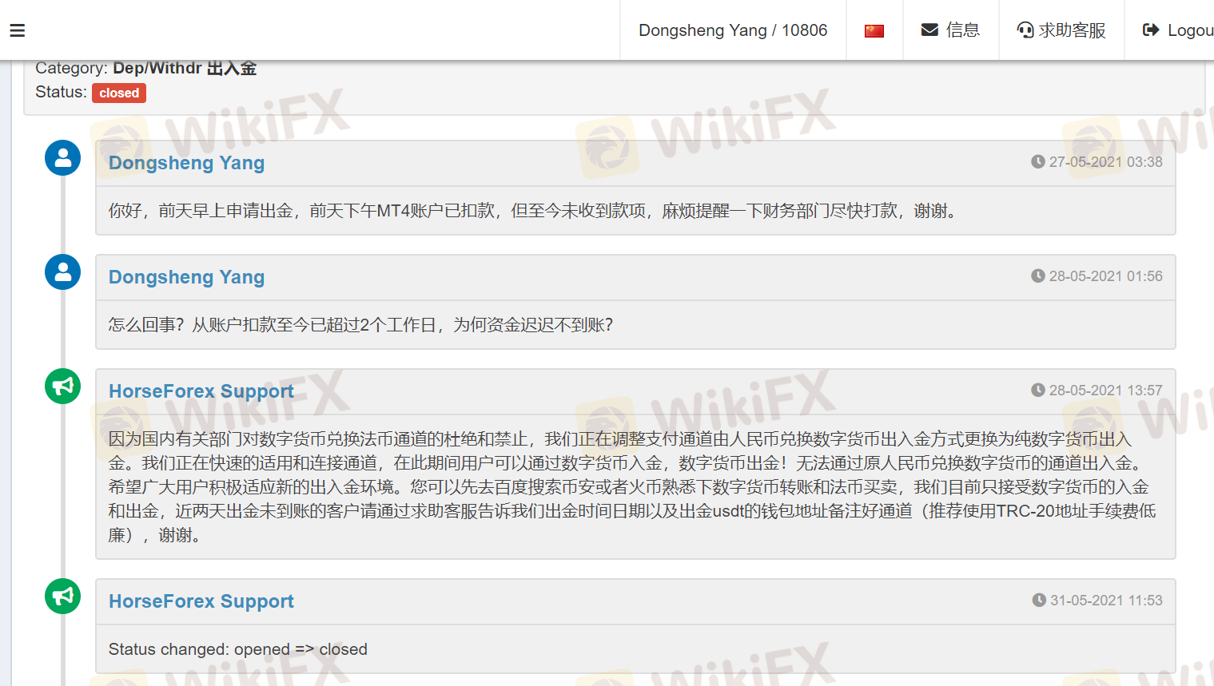The width and height of the screenshot is (1214, 686).
Task: Click the 28-05-2021 13:57 timestamp
Action: click(x=1105, y=391)
